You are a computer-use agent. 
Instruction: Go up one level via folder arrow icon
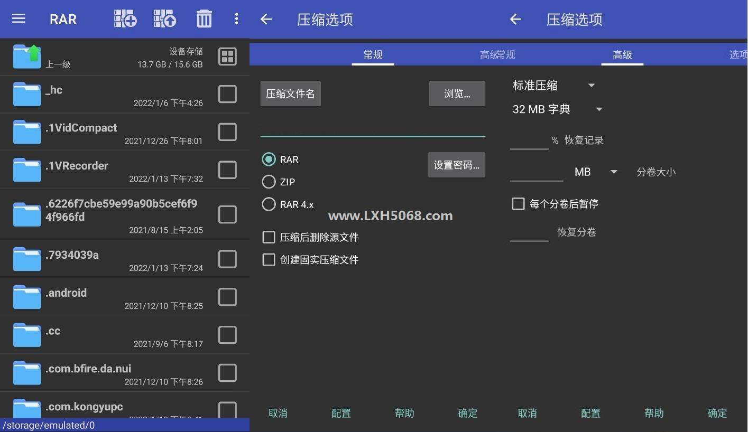[x=27, y=56]
